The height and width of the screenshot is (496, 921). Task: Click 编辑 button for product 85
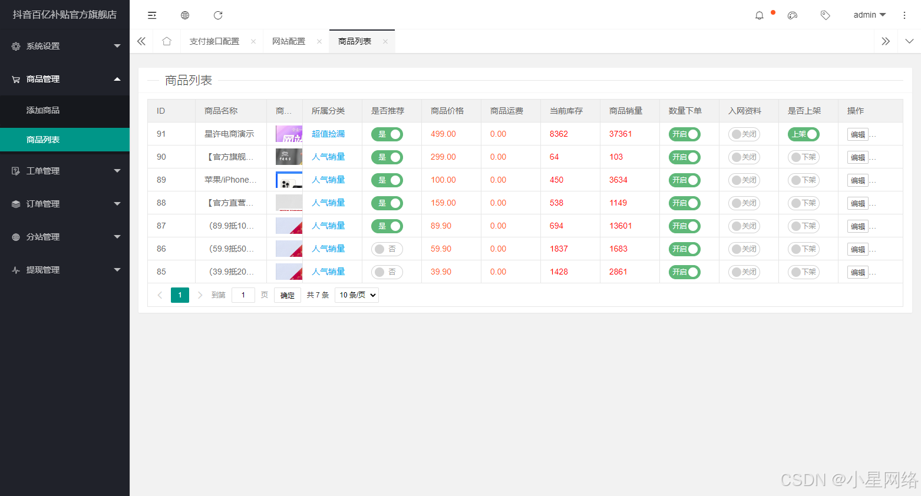click(857, 272)
